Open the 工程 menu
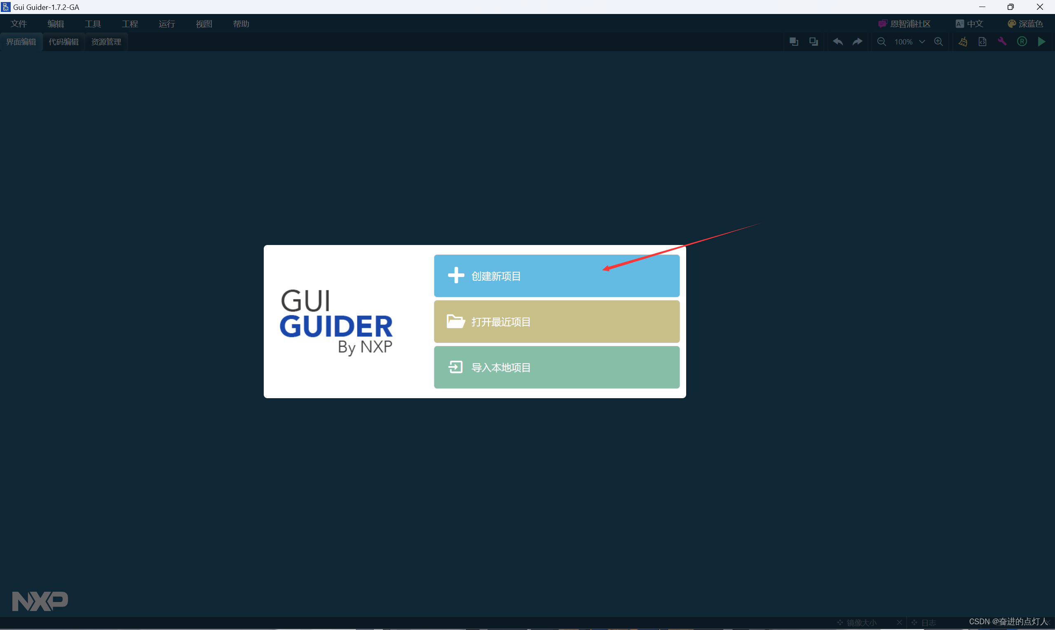The height and width of the screenshot is (630, 1055). click(130, 24)
